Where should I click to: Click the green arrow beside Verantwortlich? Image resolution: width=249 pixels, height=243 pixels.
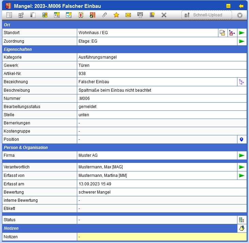point(242,167)
